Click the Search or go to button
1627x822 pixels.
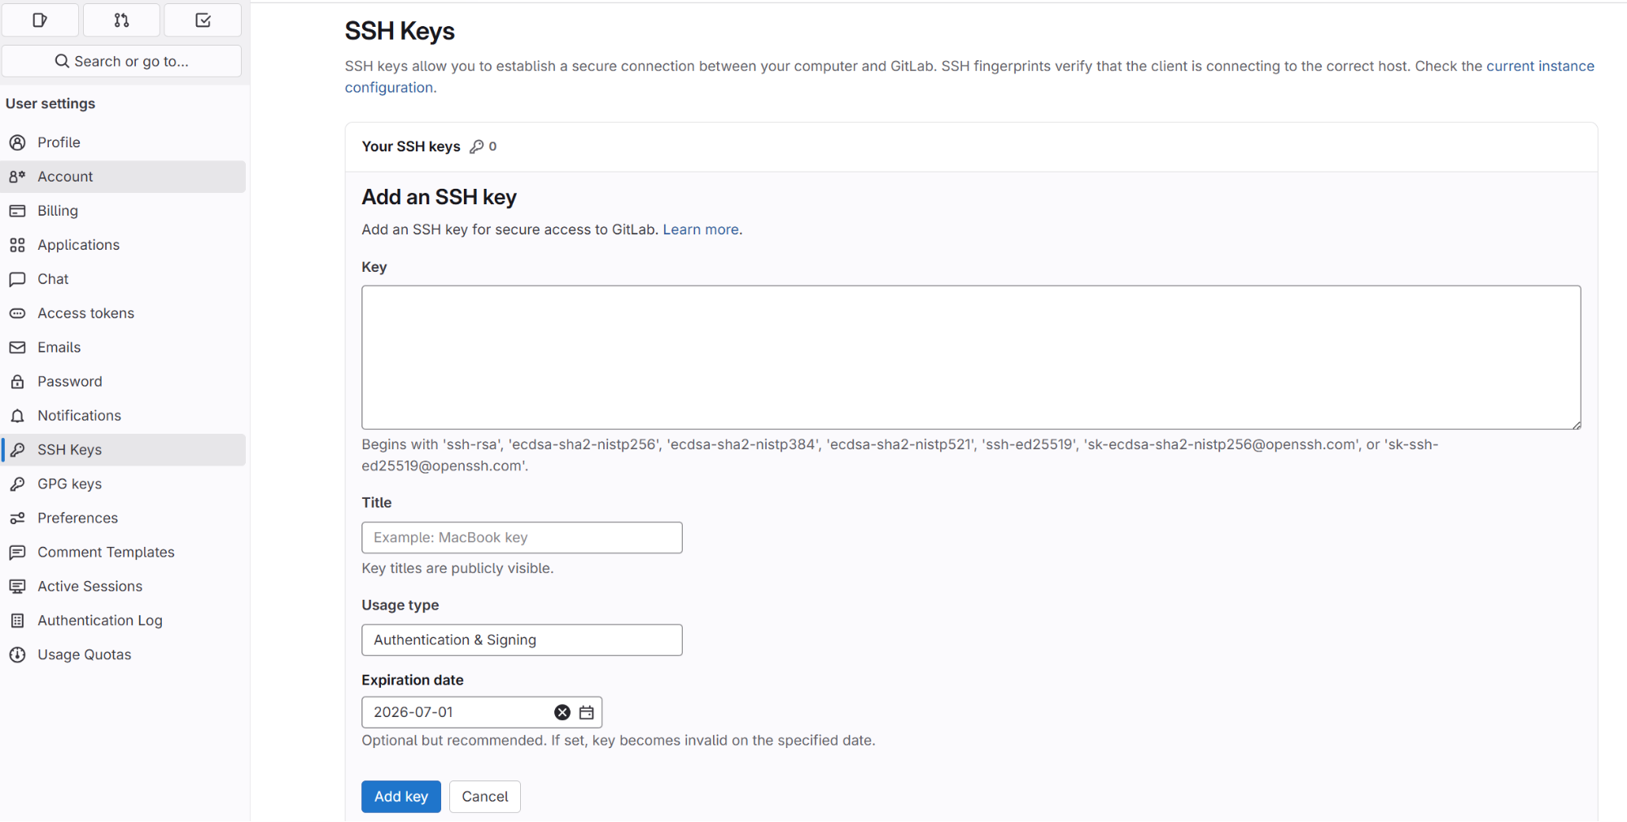[x=121, y=61]
